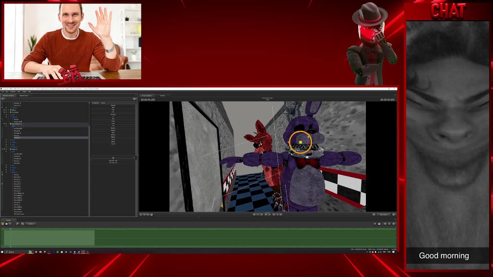Expand the Arms group below bip_head
493x277 pixels.
(6, 140)
